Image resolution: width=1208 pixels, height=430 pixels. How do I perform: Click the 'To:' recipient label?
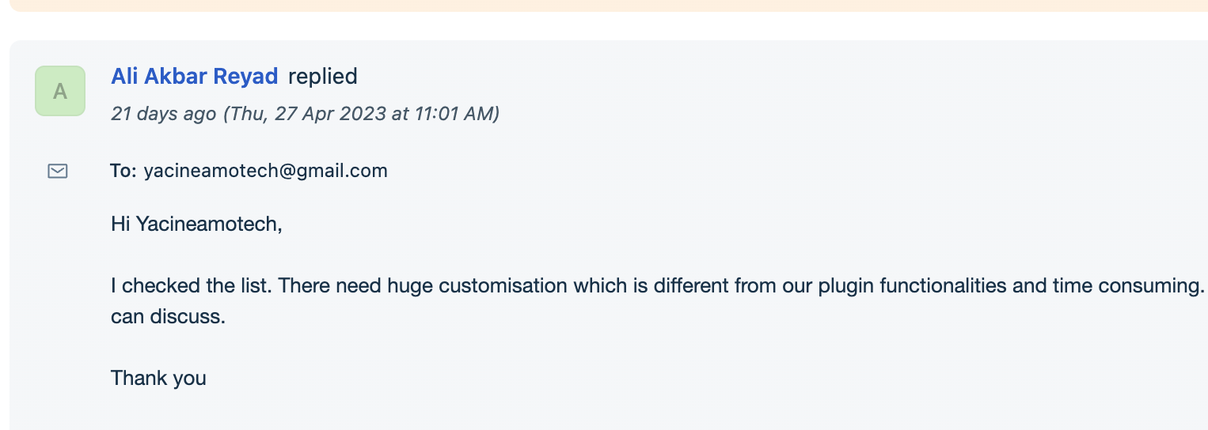click(124, 171)
